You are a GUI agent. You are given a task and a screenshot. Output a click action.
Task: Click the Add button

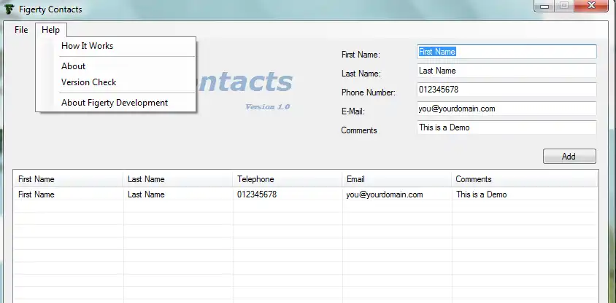tap(569, 157)
